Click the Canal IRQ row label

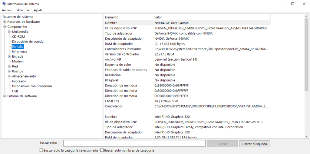click(x=112, y=101)
